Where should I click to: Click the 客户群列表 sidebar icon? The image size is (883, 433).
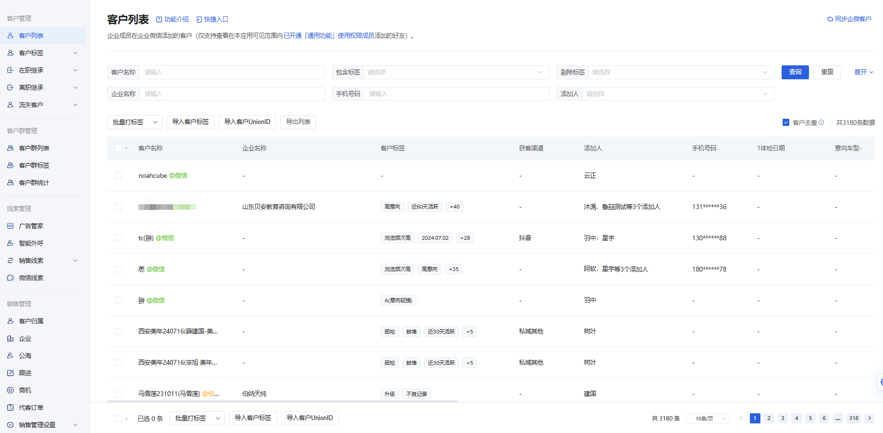pyautogui.click(x=11, y=148)
